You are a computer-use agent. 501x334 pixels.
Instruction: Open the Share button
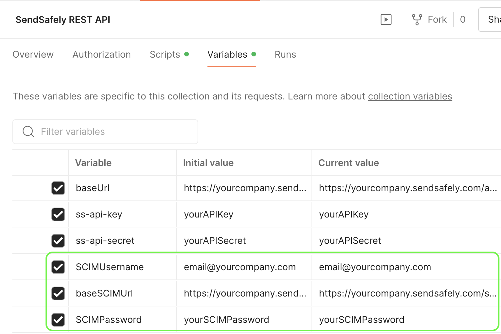[493, 20]
